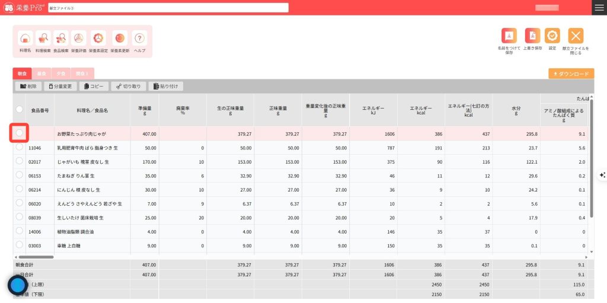
Task: Open the 料理検索 dish search icon
Action: point(43,39)
